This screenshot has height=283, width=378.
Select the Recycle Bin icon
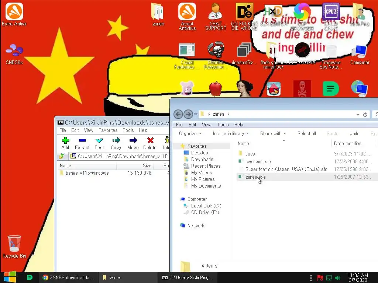coord(14,247)
